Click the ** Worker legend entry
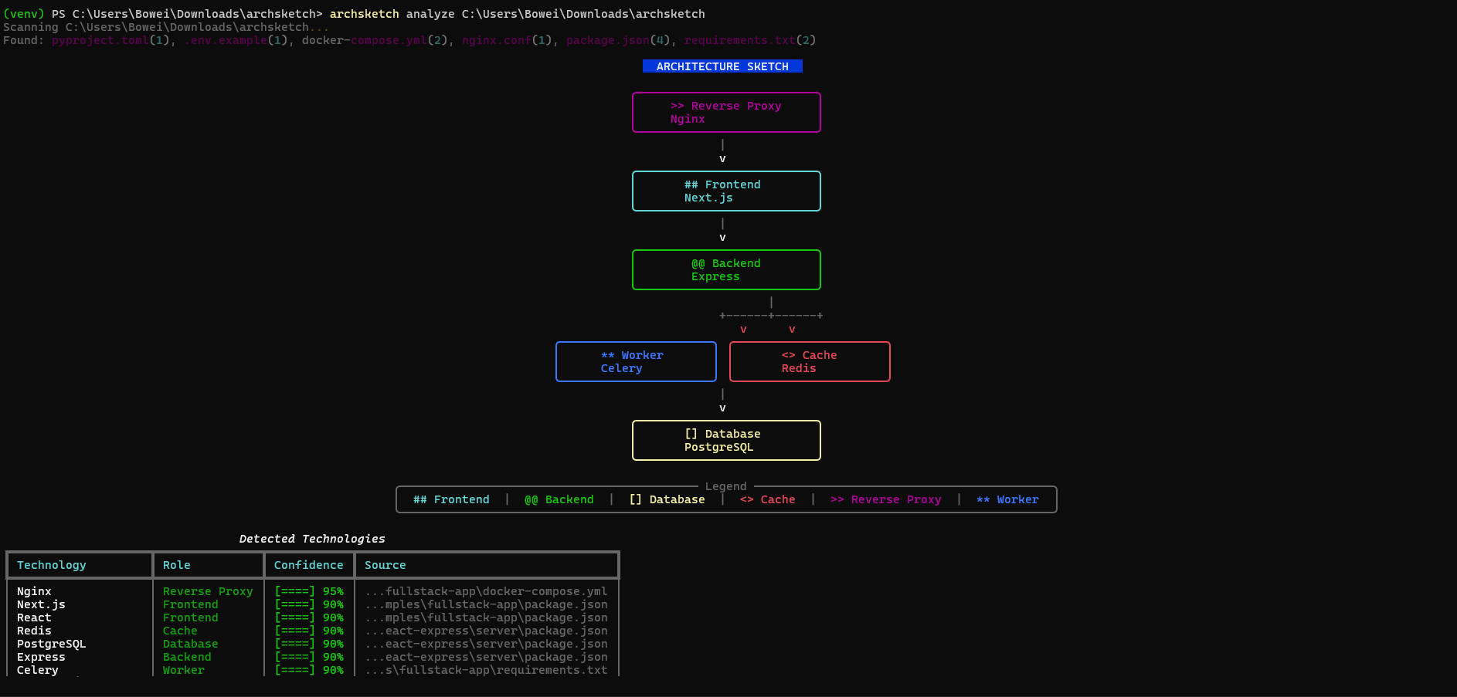The width and height of the screenshot is (1457, 697). [1007, 499]
